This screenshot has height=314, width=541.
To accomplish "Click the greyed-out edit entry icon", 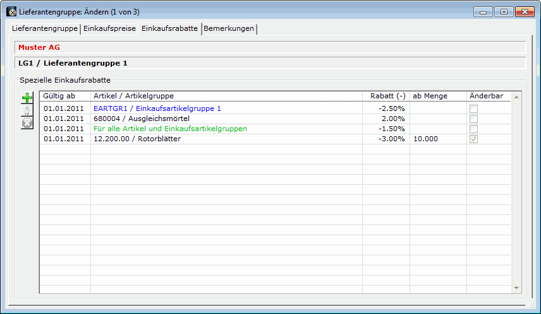I will tap(27, 110).
